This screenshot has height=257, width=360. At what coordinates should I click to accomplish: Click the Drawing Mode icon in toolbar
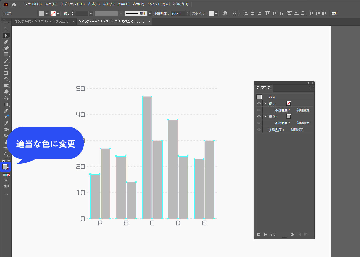[x=6, y=180]
